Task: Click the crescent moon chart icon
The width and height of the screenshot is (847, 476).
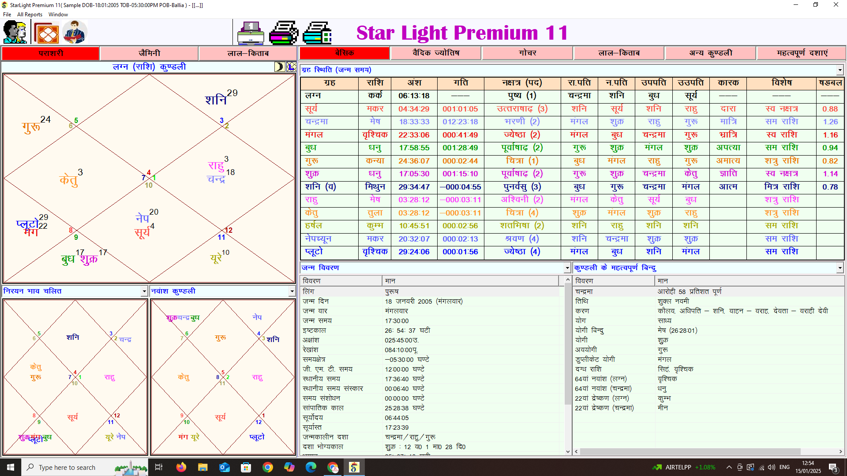Action: click(280, 67)
